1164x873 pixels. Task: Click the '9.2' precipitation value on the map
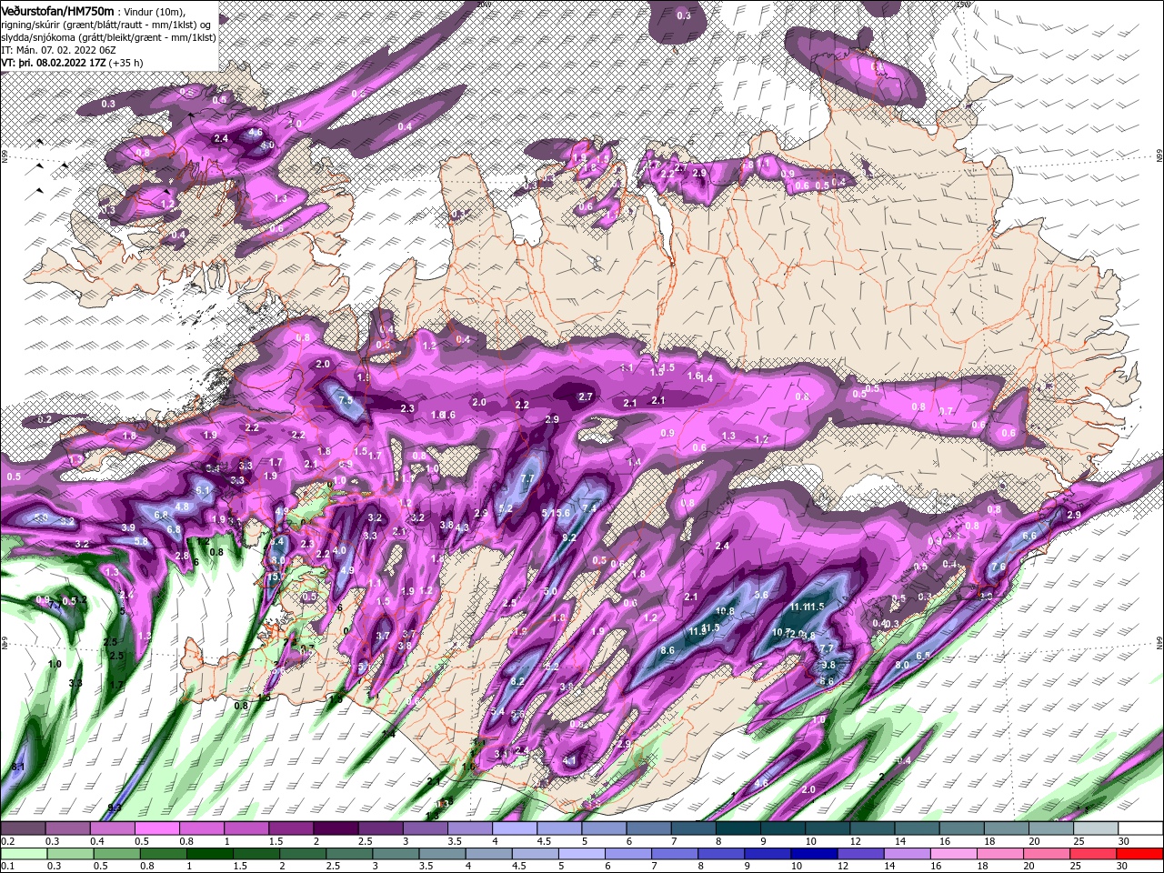(x=570, y=538)
